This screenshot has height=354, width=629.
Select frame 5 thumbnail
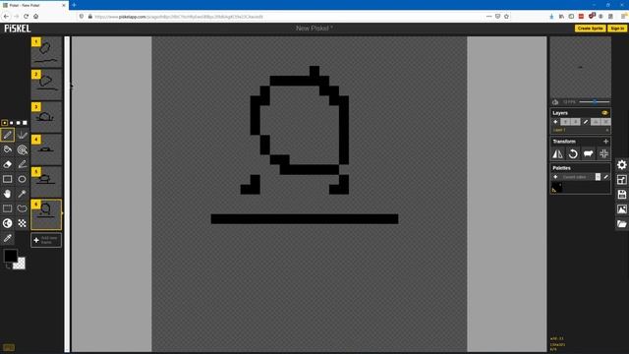(x=46, y=182)
